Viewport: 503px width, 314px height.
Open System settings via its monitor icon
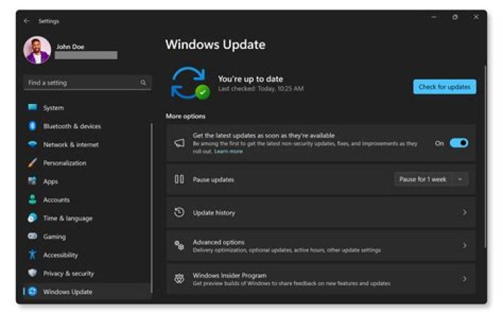click(x=32, y=107)
